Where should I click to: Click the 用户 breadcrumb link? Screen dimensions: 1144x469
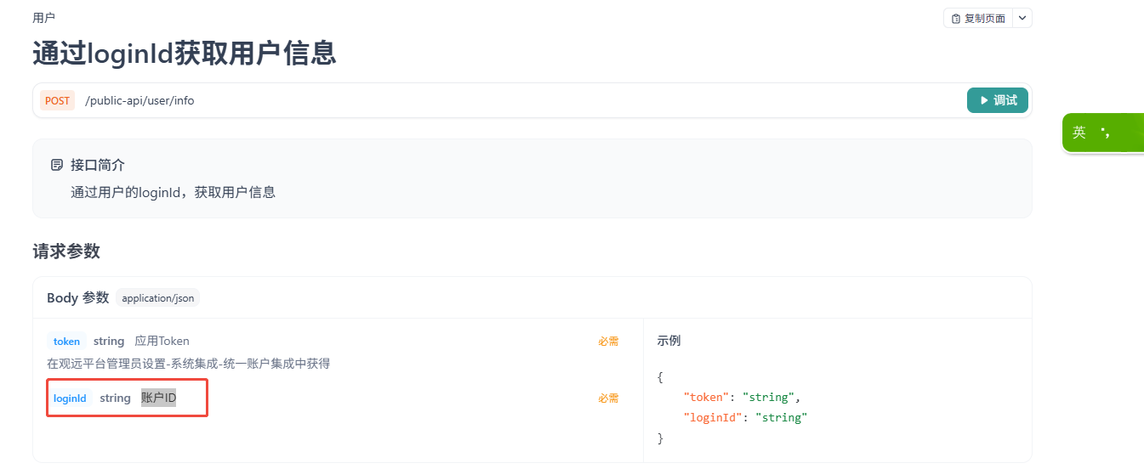(44, 18)
